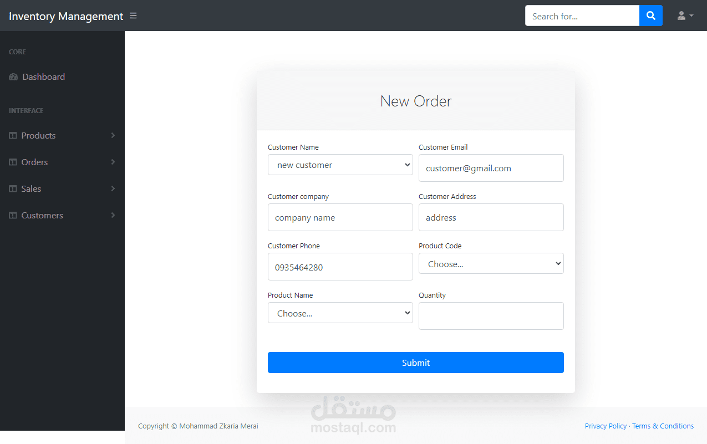Click the 'Quantity' label
The width and height of the screenshot is (707, 444).
[x=433, y=295]
